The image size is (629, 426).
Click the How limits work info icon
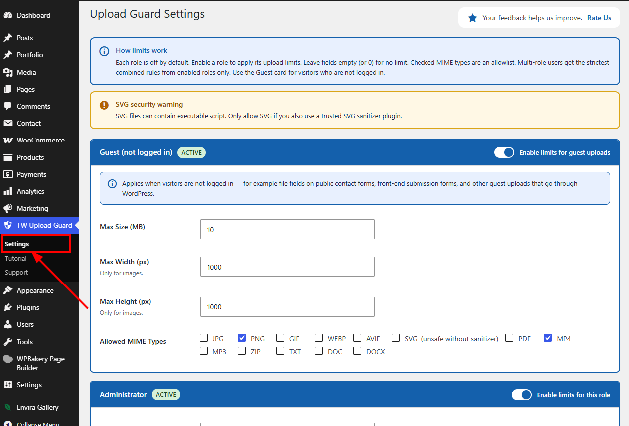coord(104,51)
